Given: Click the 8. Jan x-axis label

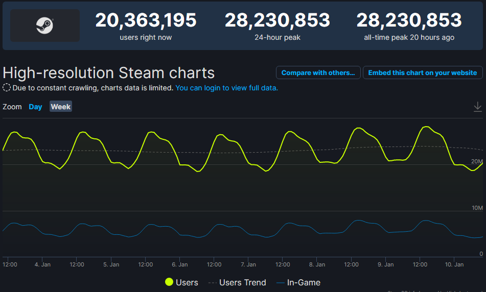Looking at the screenshot, I should 317,264.
